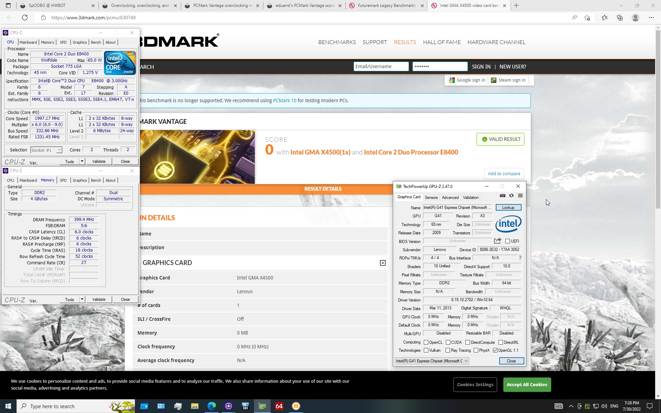This screenshot has width=661, height=413.
Task: Click Add to compare button
Action: click(504, 173)
